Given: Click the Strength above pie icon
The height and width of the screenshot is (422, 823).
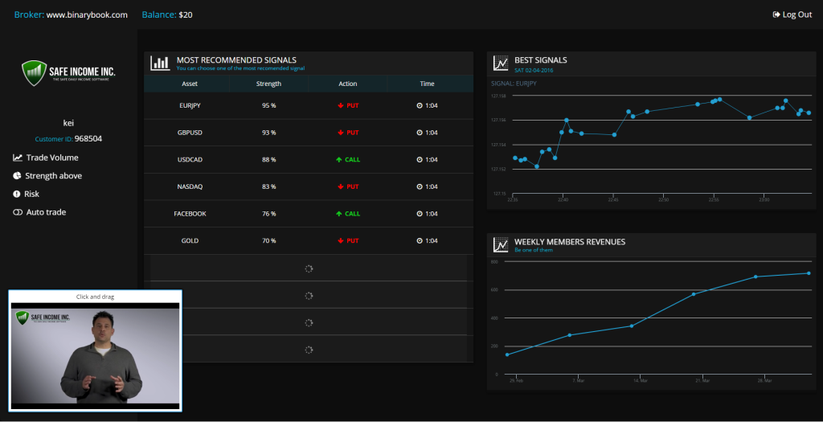Looking at the screenshot, I should [17, 176].
